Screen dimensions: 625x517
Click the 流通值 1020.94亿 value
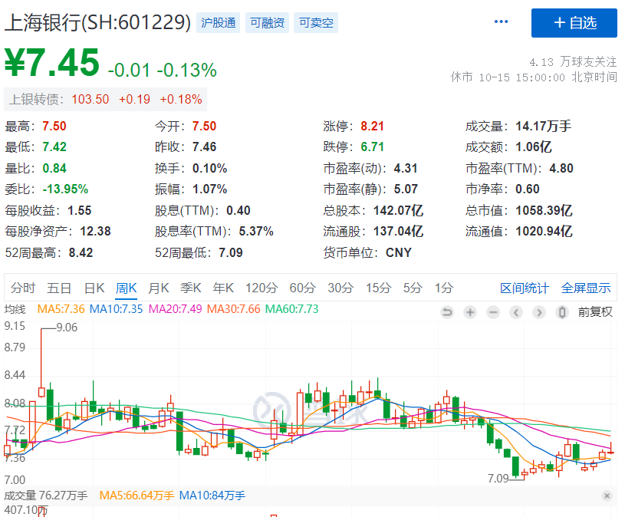544,231
